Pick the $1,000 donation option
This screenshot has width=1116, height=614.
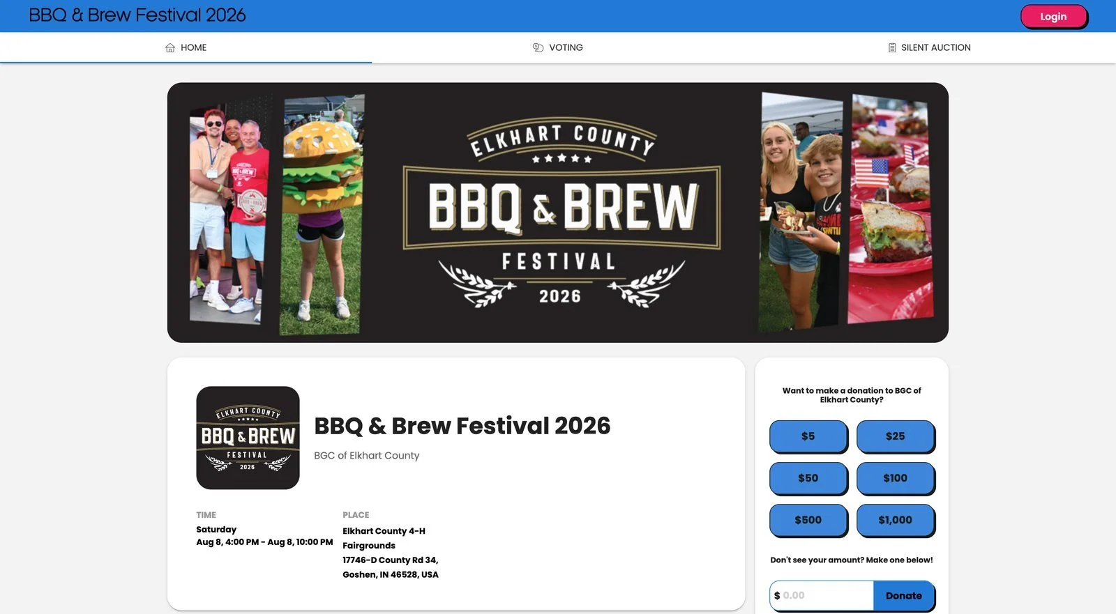pos(896,520)
